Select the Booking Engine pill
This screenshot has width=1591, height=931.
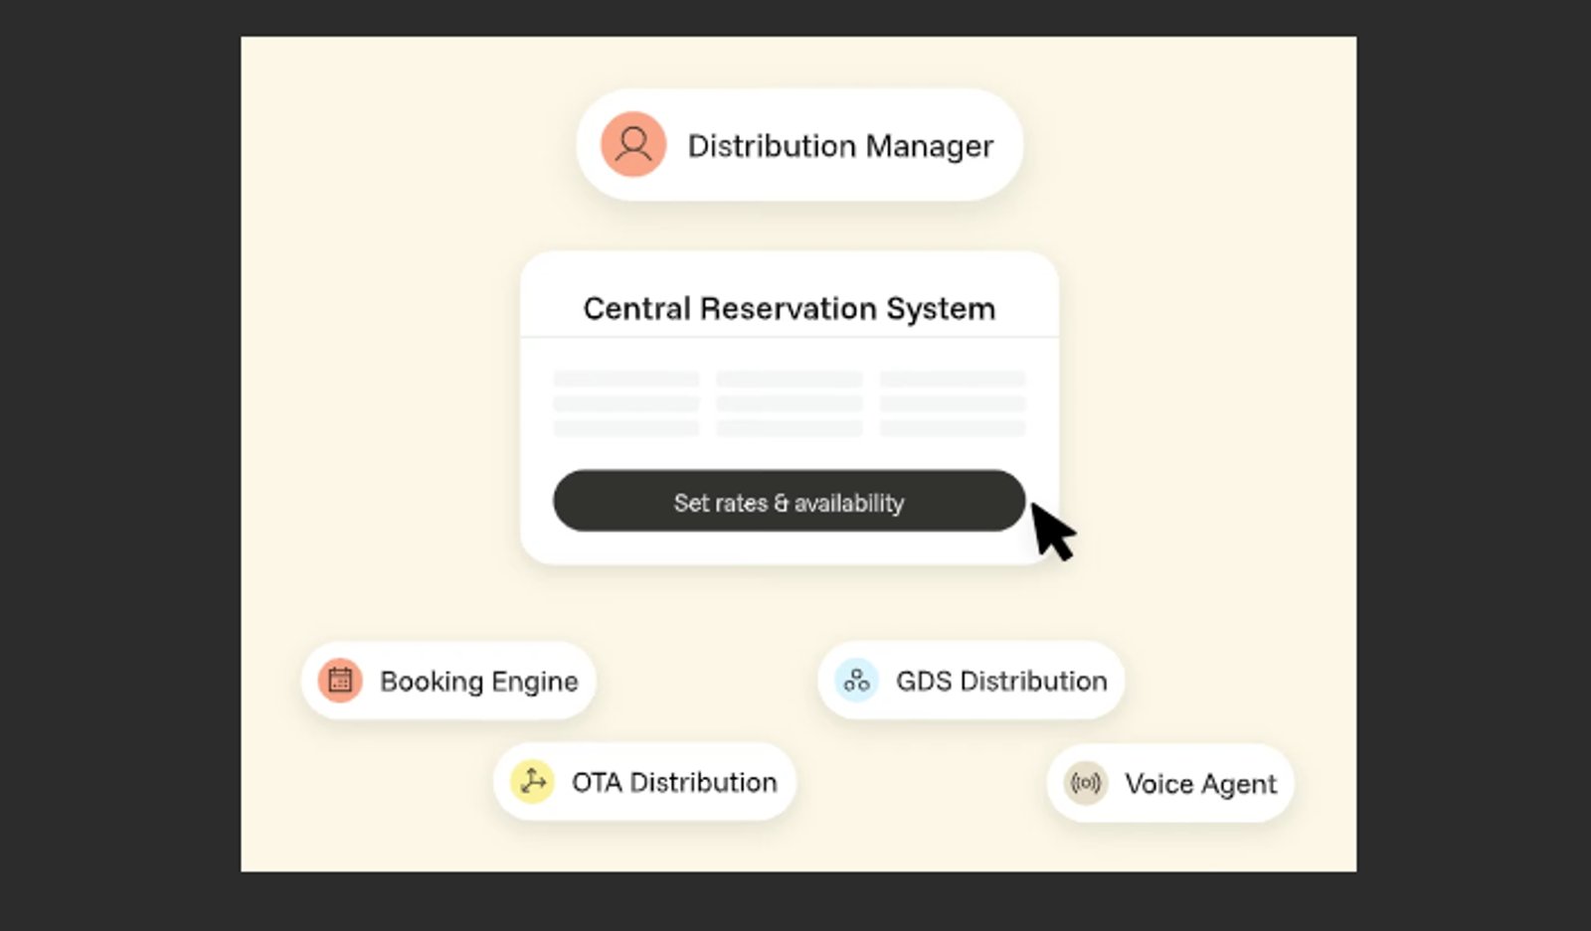(448, 681)
